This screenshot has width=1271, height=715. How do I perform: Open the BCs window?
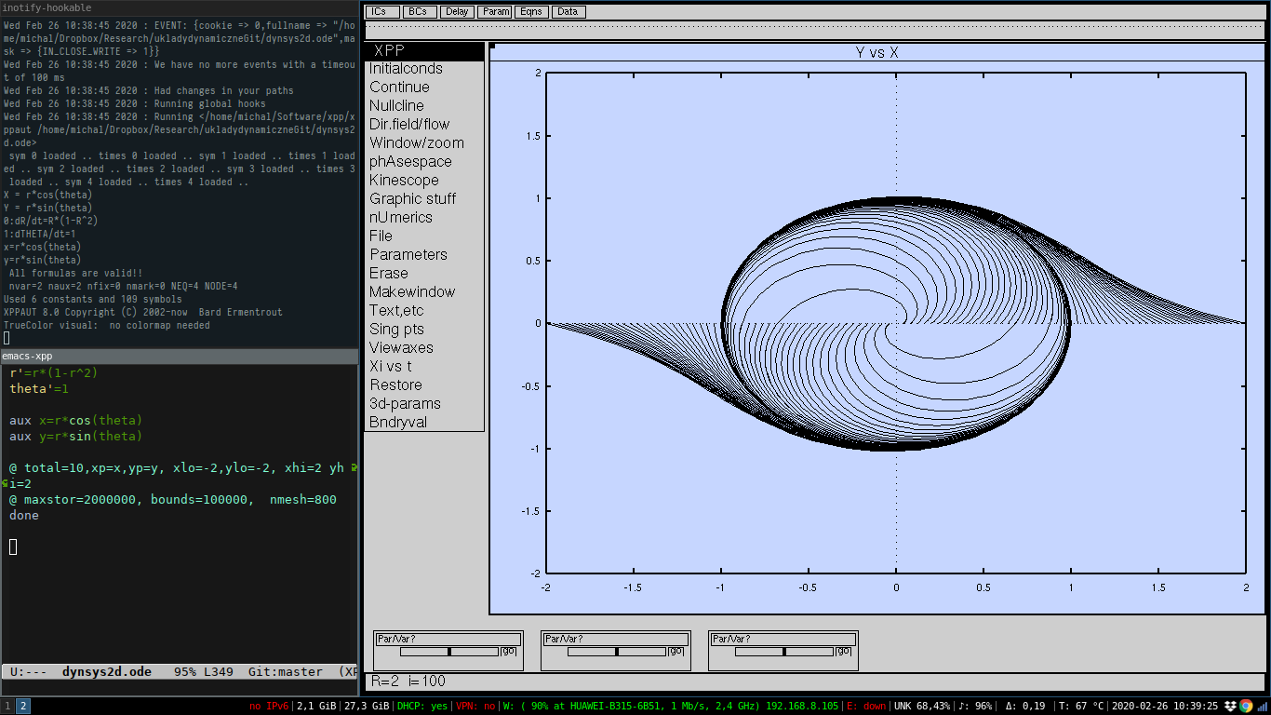[418, 12]
